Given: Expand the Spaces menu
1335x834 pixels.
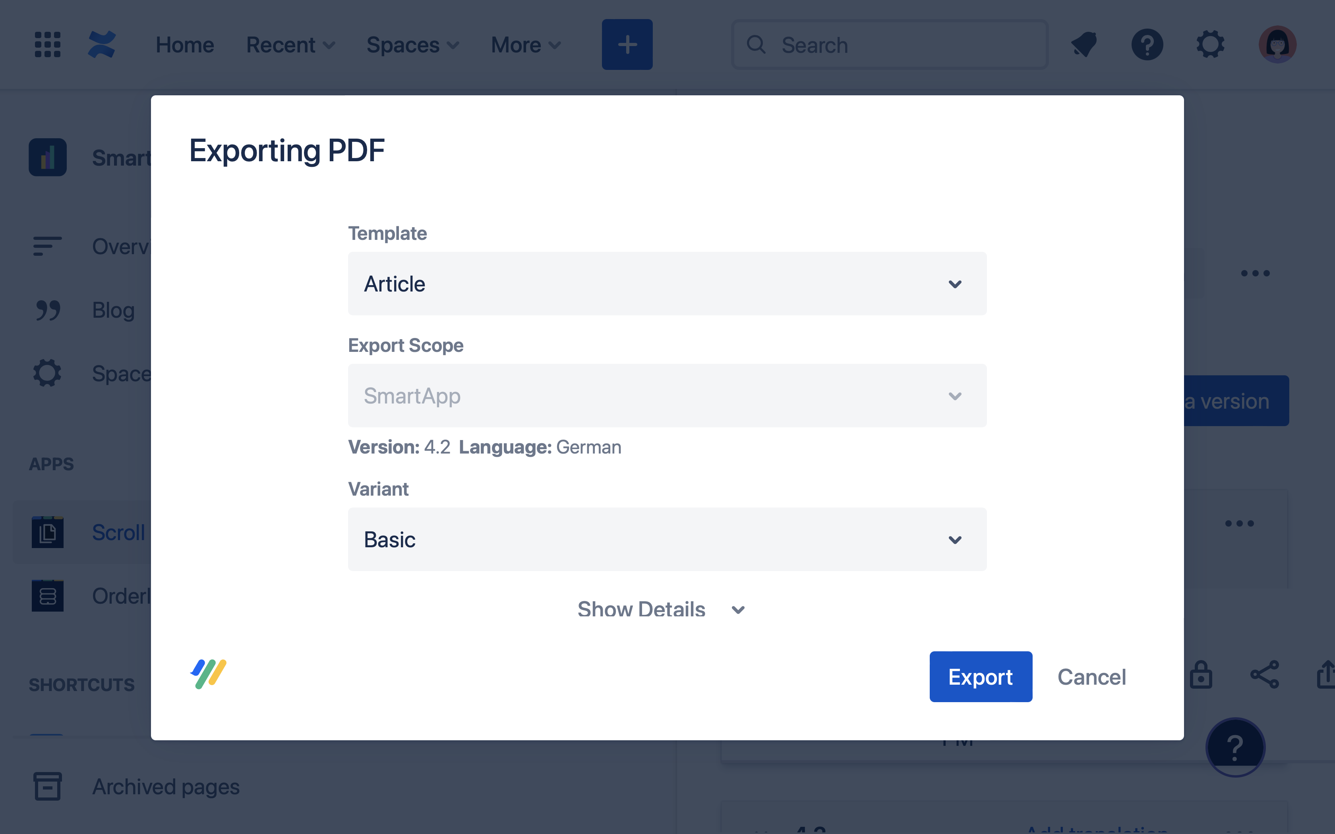Looking at the screenshot, I should (413, 44).
